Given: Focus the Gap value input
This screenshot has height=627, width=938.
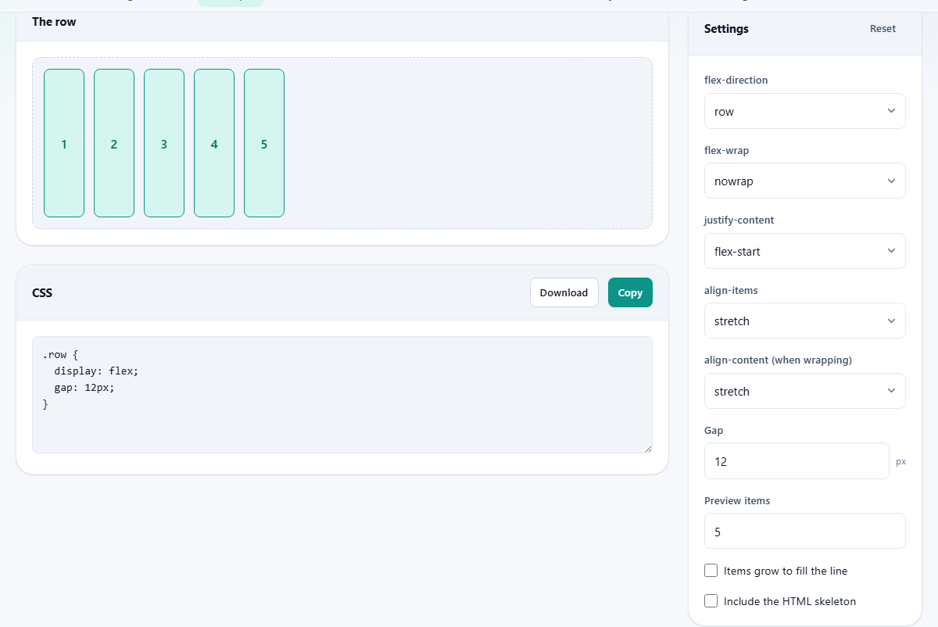Looking at the screenshot, I should coord(797,461).
